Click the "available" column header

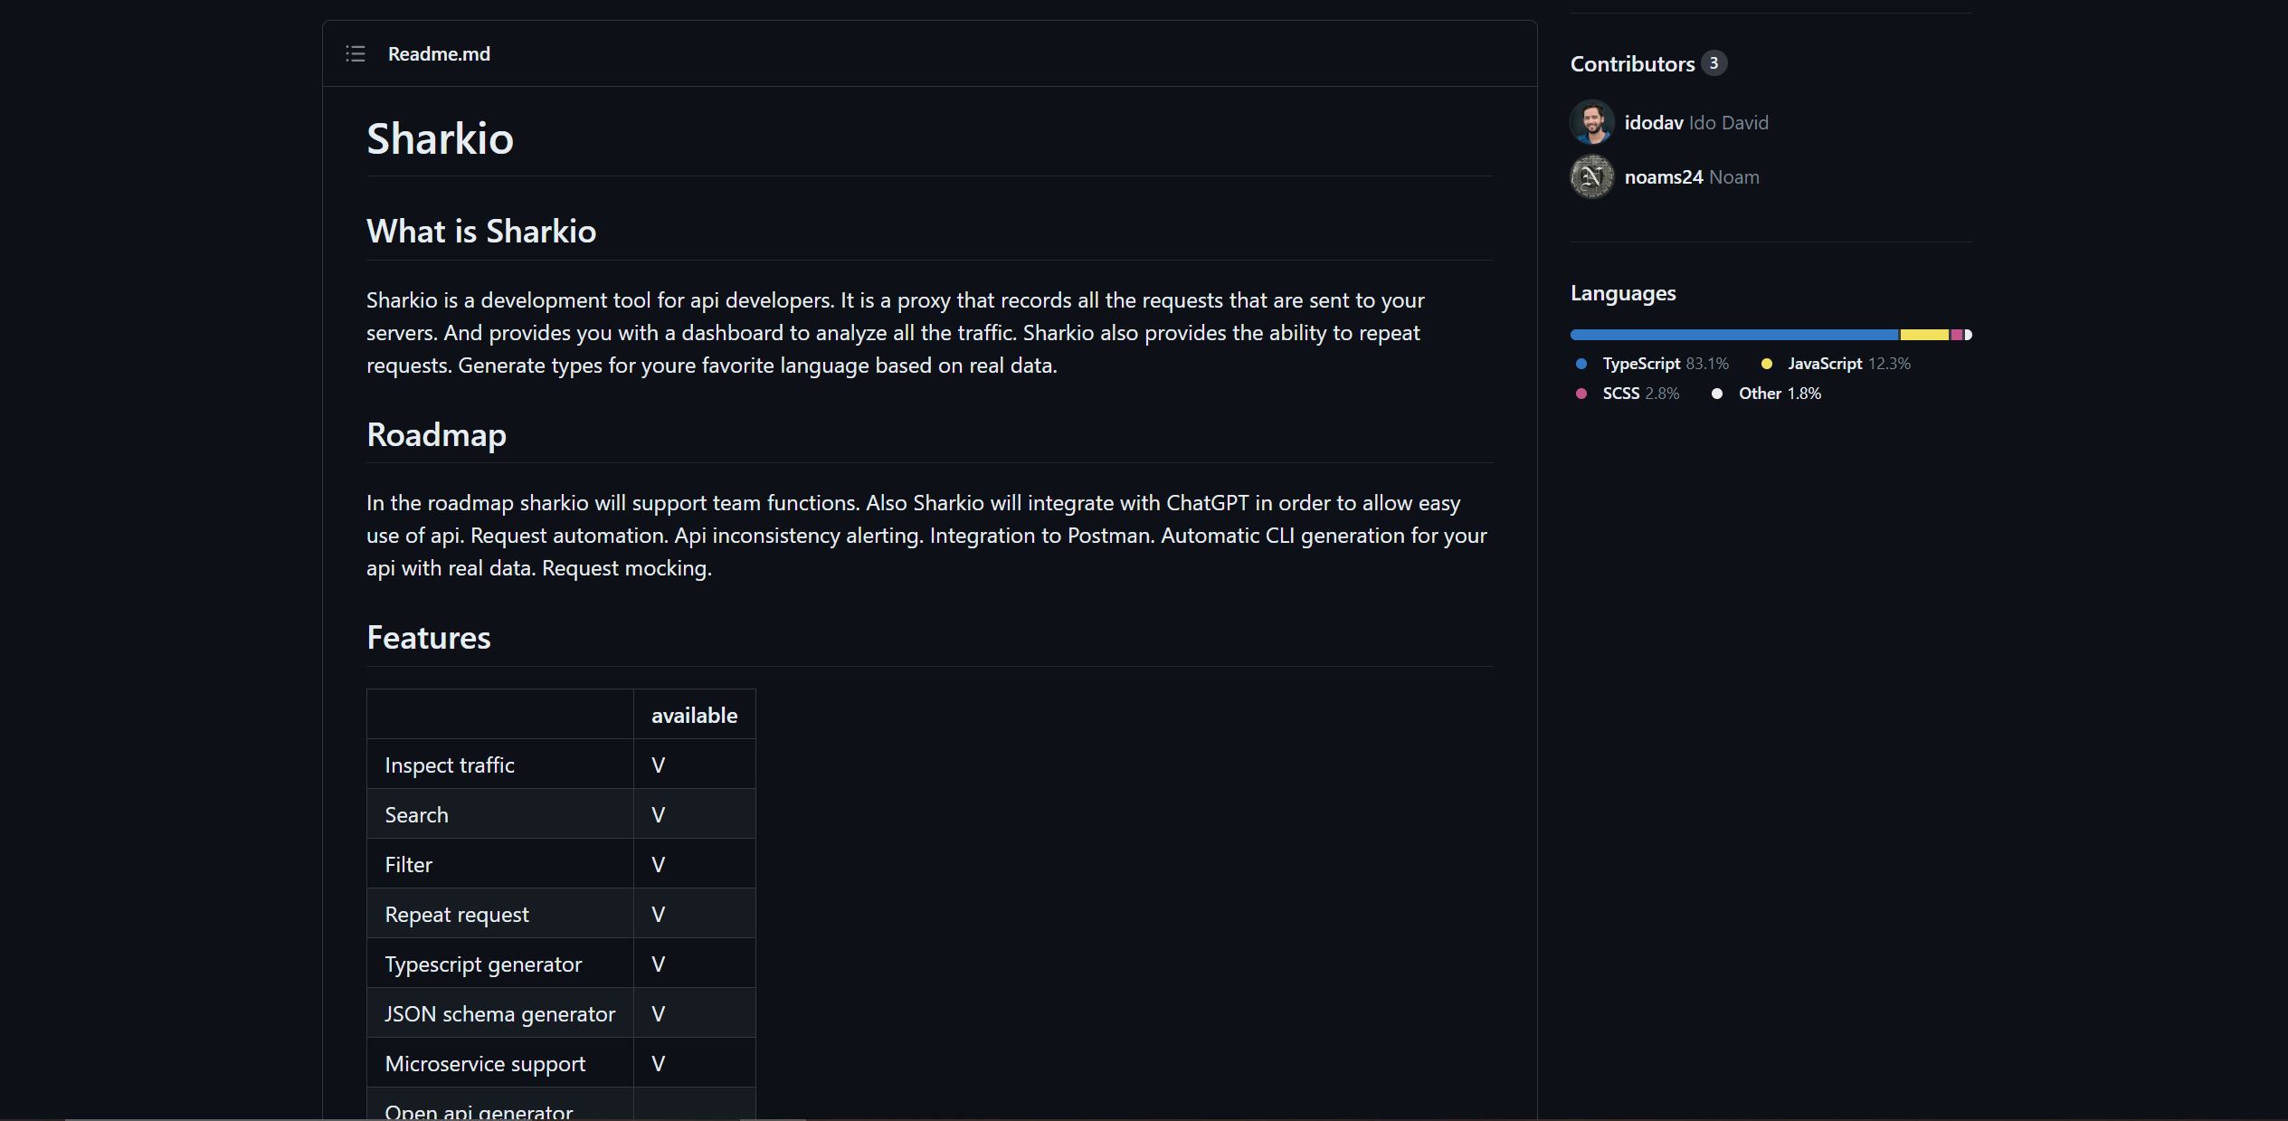click(694, 716)
